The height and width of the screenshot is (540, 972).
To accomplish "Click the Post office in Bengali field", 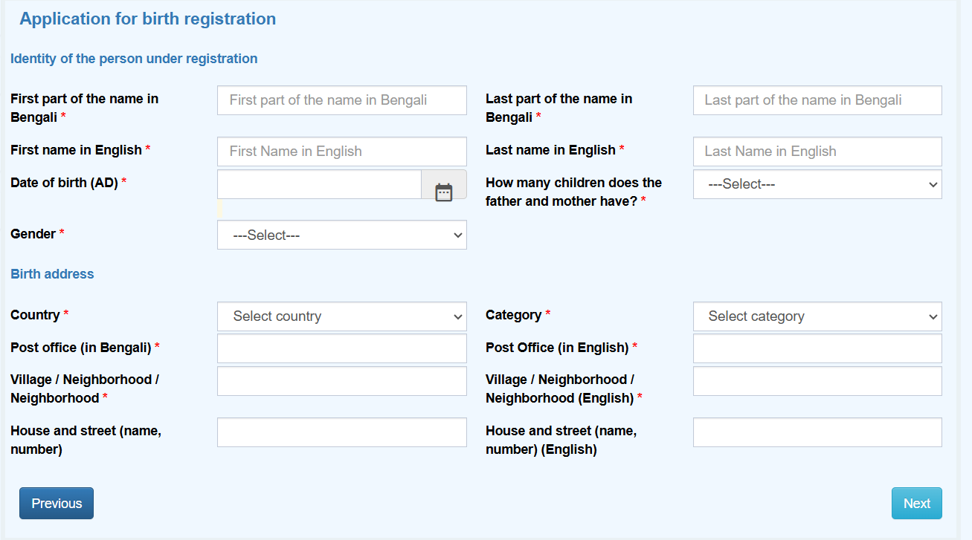I will 341,348.
